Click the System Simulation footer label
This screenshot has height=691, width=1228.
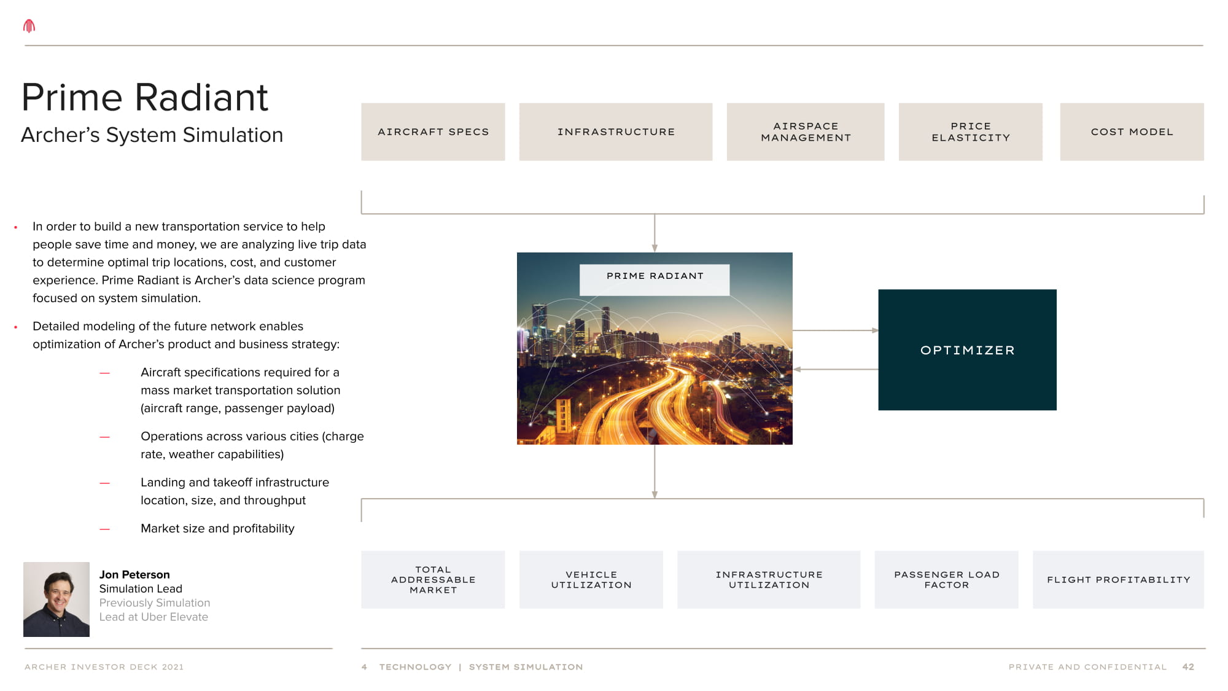(526, 667)
